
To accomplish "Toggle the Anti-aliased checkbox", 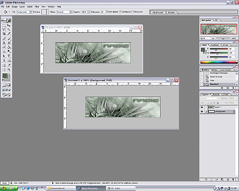I will coord(107,12).
